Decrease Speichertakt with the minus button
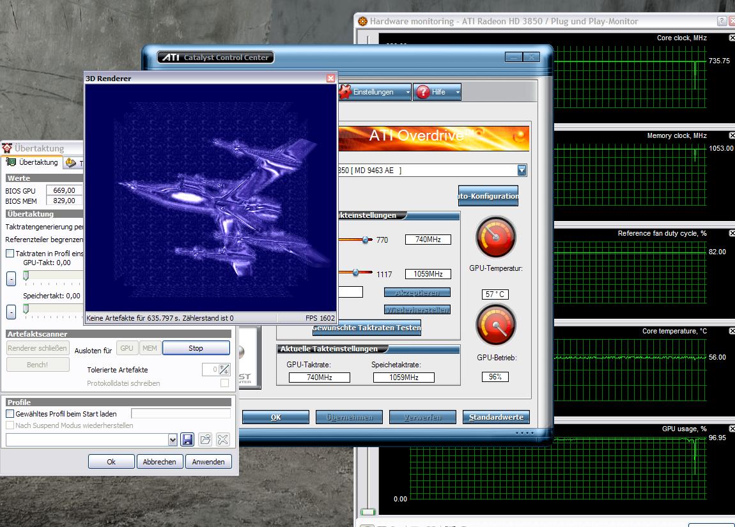Image resolution: width=735 pixels, height=527 pixels. click(12, 312)
